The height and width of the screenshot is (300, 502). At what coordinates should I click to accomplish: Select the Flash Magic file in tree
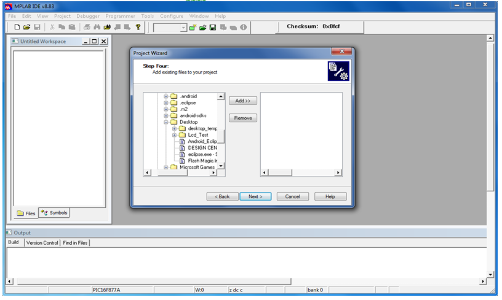pyautogui.click(x=202, y=161)
